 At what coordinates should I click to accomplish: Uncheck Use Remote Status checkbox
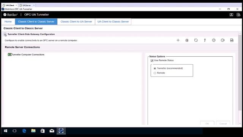[x=152, y=61]
